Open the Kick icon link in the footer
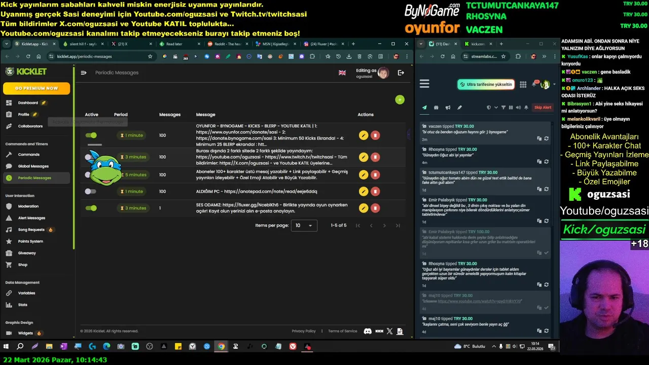The image size is (649, 365). tap(379, 331)
